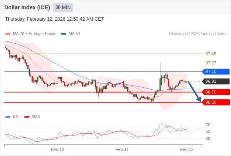
Task: Click the Feb 10 date axis label
Action: click(x=58, y=149)
